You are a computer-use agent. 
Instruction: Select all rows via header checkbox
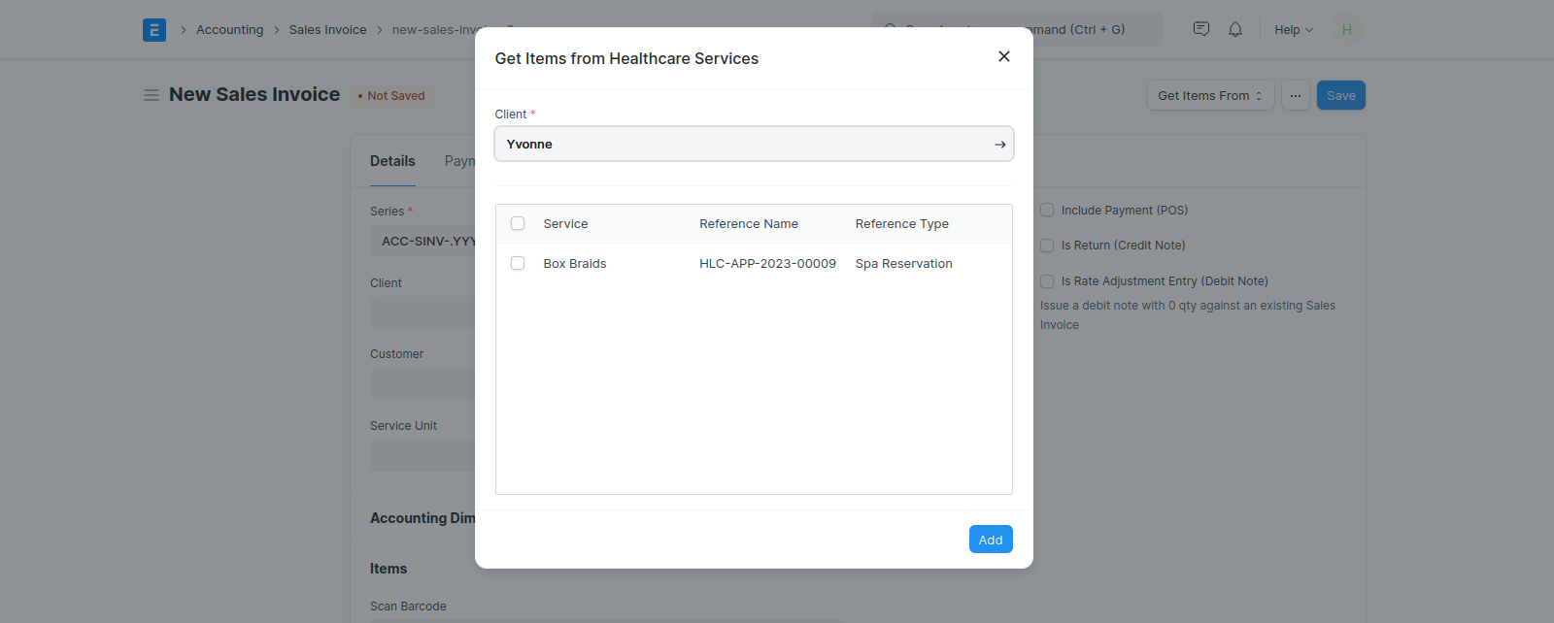pyautogui.click(x=518, y=223)
